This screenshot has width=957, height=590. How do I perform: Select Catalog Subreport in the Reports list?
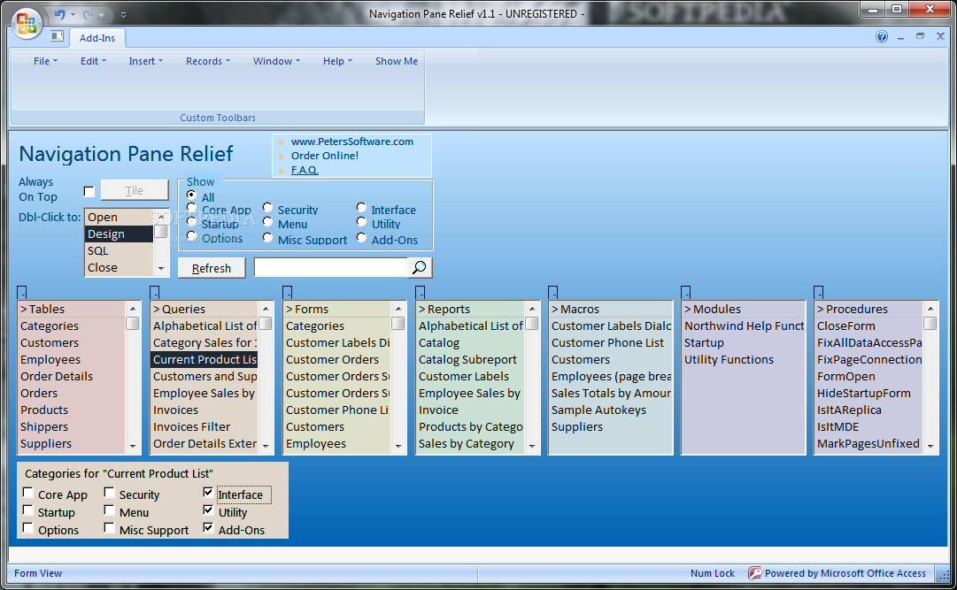[470, 359]
